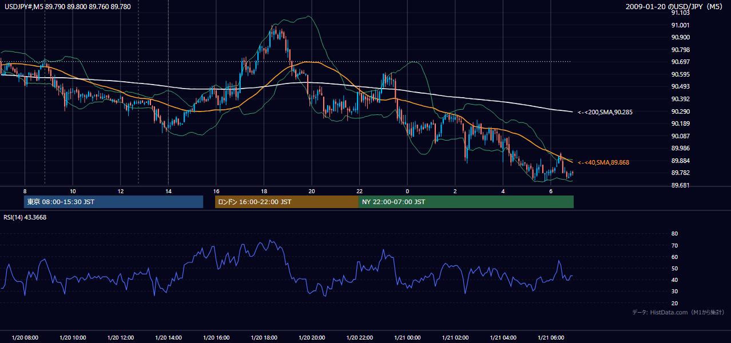Viewport: 731px width, 343px height.
Task: Click hour label 8 under price chart
Action: click(x=25, y=191)
